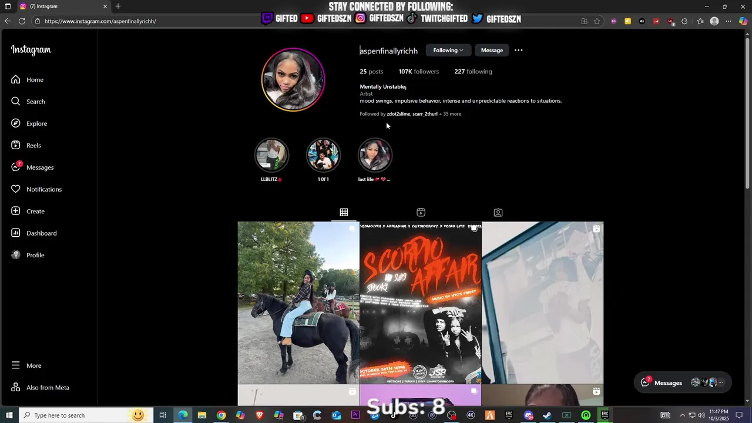Screen dimensions: 752x423
Task: Add this page to favorites
Action: (597, 21)
